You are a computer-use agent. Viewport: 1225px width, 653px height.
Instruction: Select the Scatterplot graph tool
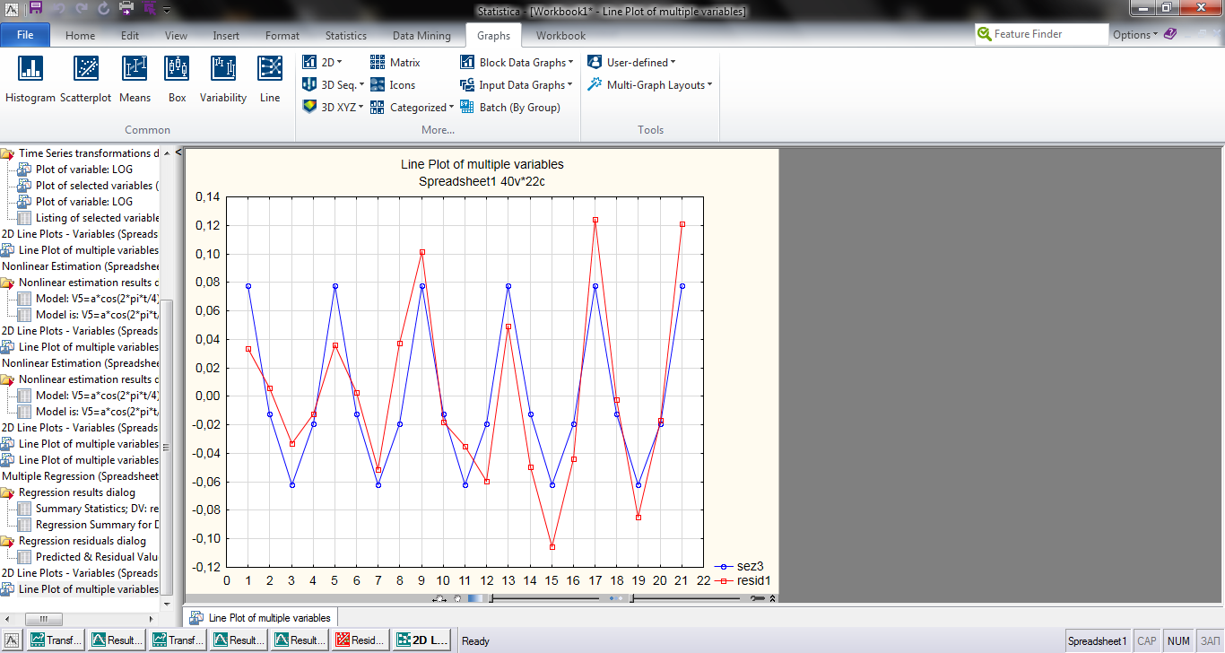(86, 69)
